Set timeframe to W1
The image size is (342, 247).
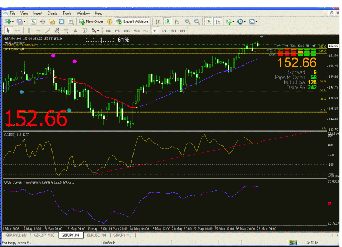coord(173,31)
